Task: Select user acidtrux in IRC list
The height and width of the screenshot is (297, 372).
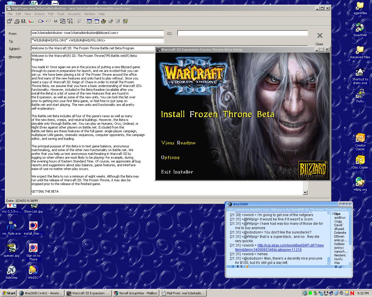Action: [x=340, y=218]
